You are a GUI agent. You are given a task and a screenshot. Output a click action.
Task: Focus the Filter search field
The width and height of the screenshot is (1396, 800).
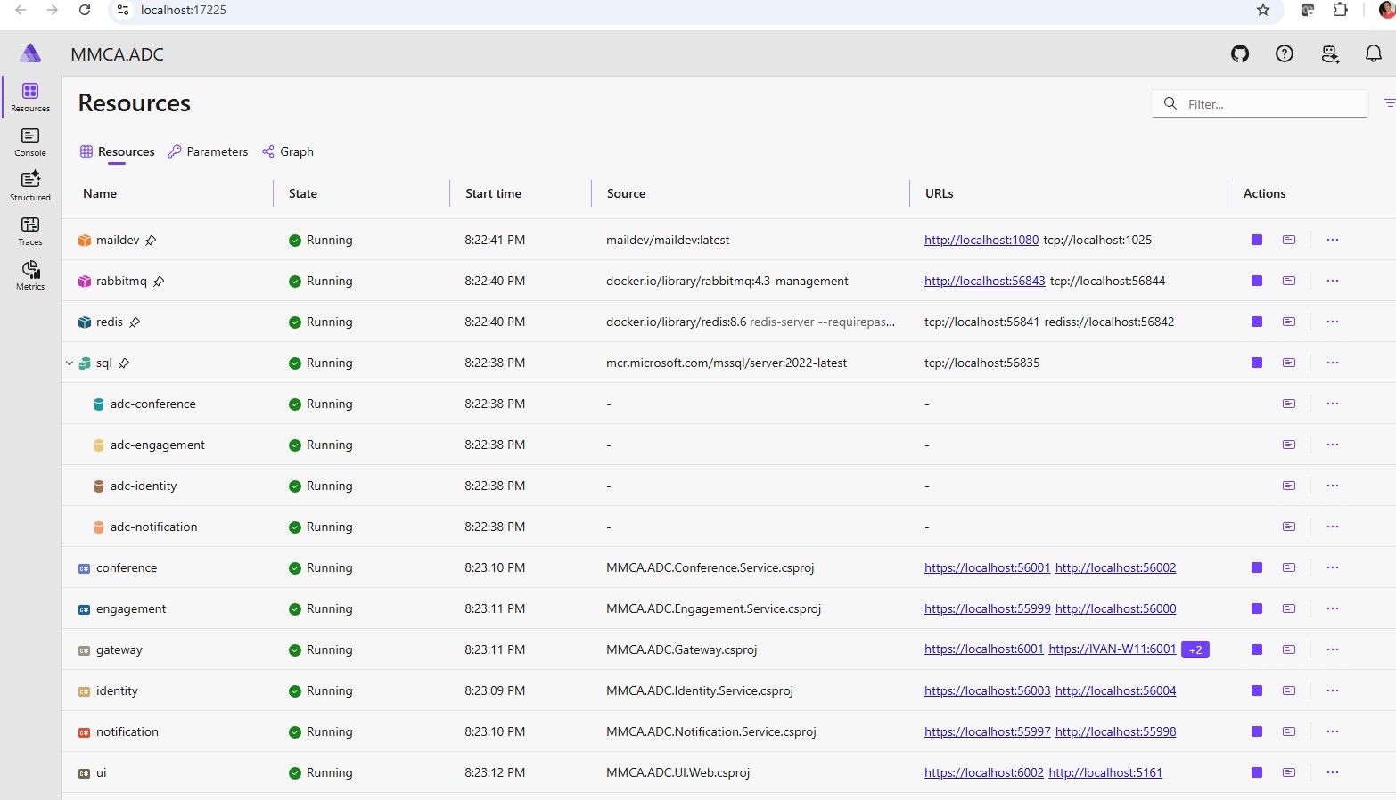(x=1260, y=103)
